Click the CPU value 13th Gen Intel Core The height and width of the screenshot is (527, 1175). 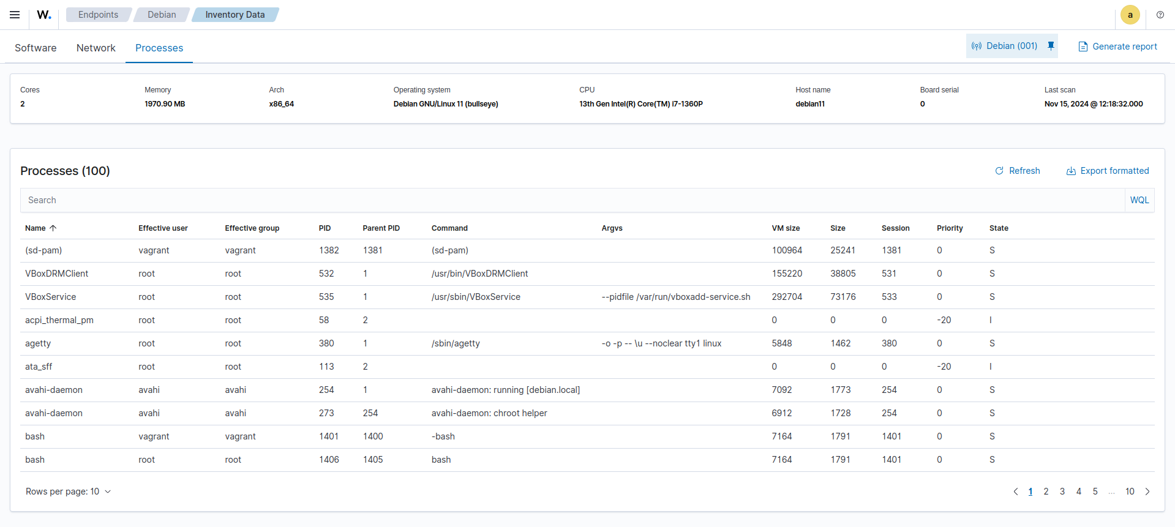pyautogui.click(x=641, y=104)
